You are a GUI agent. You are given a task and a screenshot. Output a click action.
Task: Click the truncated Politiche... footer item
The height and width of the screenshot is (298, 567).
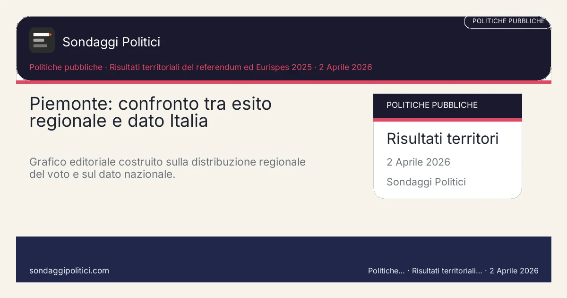(x=386, y=271)
